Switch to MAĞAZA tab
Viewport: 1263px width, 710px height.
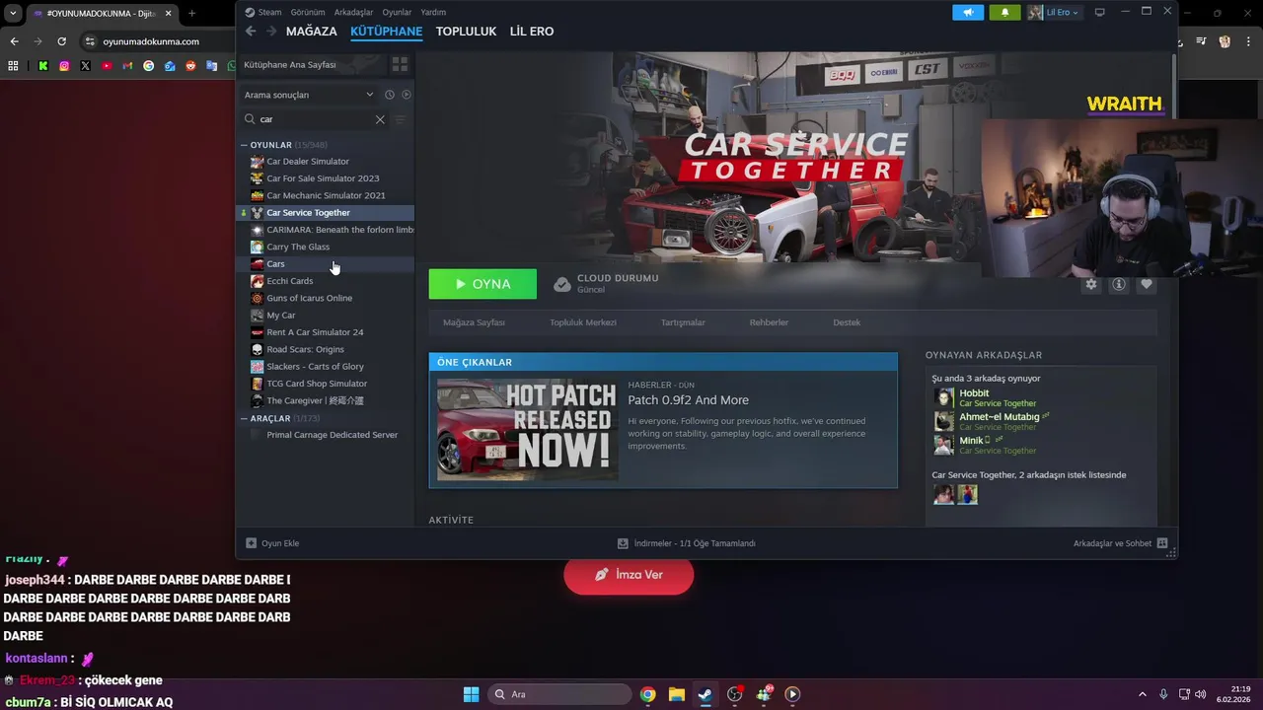click(x=312, y=32)
